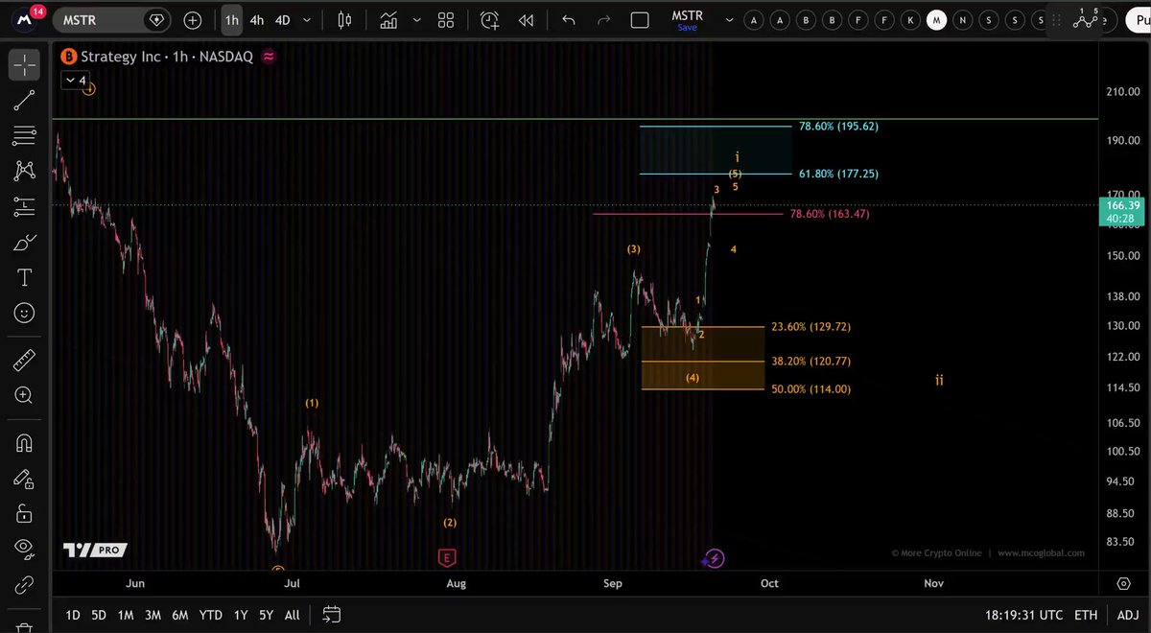The width and height of the screenshot is (1151, 633).
Task: Select the trend line drawing tool
Action: pos(24,100)
